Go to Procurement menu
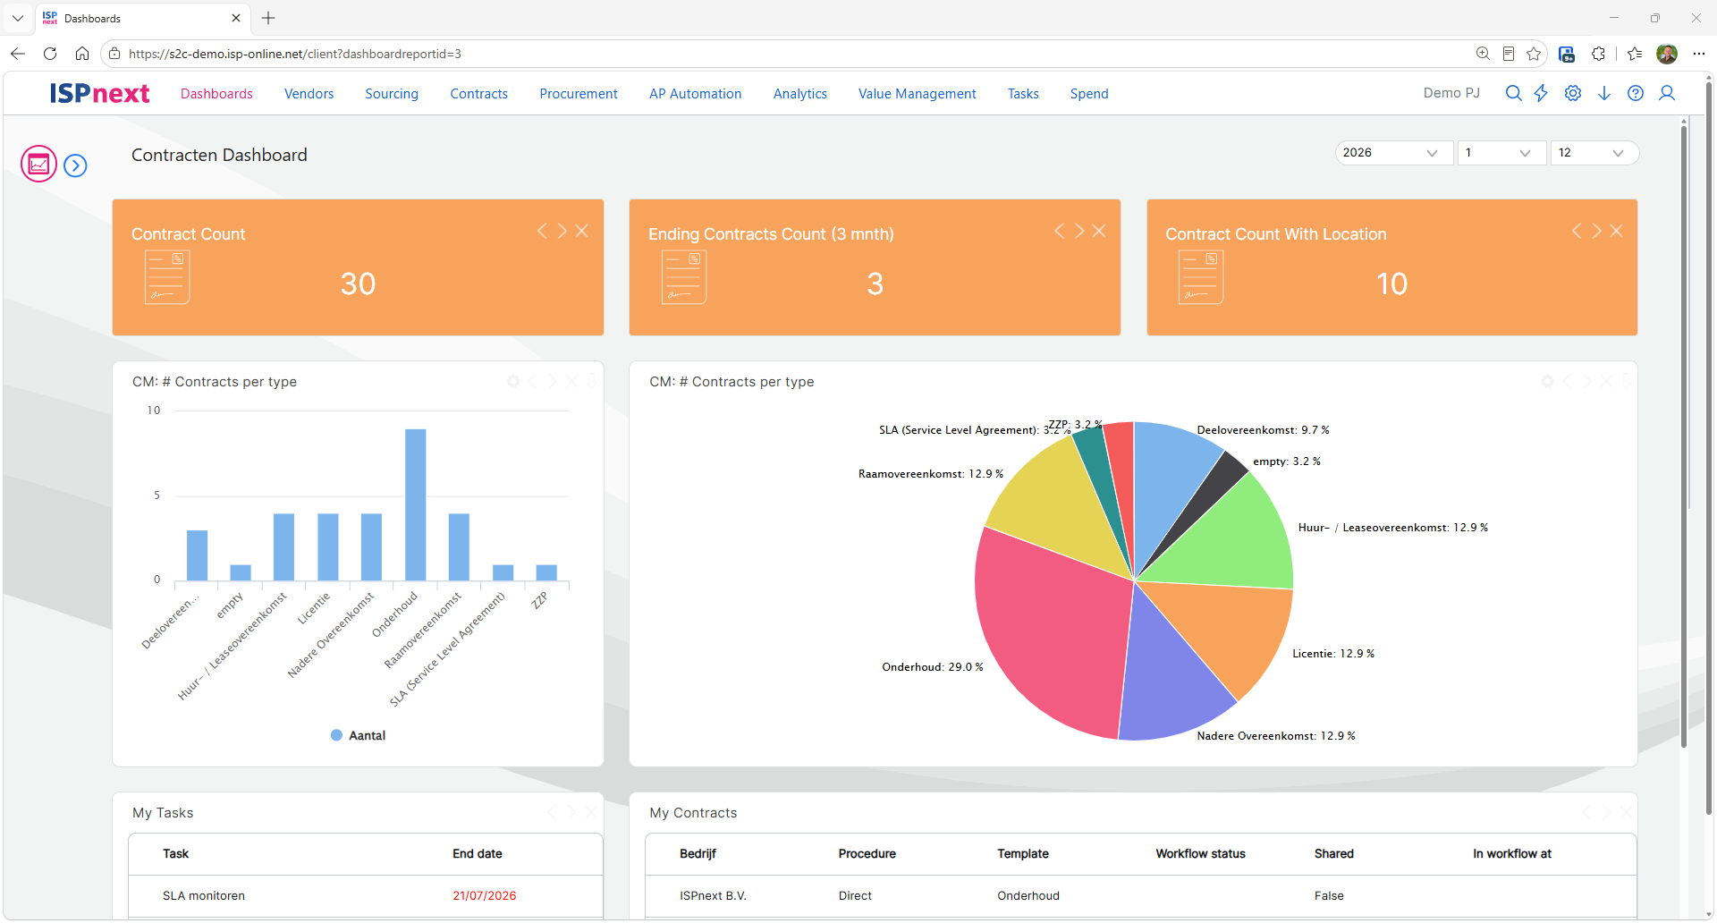The image size is (1717, 923). (x=579, y=94)
